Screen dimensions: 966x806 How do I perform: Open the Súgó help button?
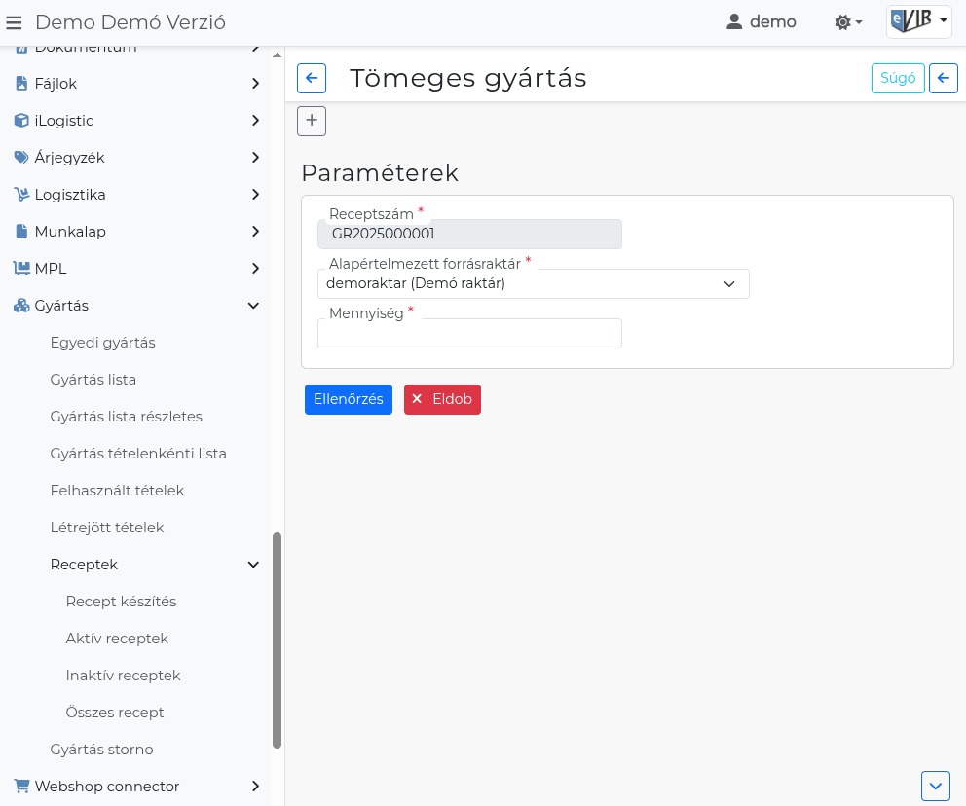(897, 78)
